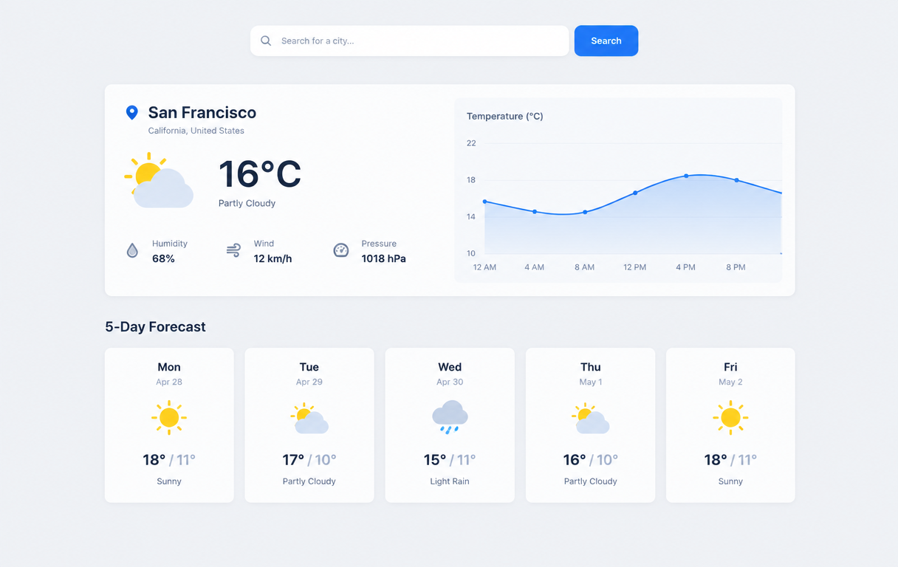Click the '12 PM' axis label on the chart
The height and width of the screenshot is (567, 898).
(x=635, y=267)
